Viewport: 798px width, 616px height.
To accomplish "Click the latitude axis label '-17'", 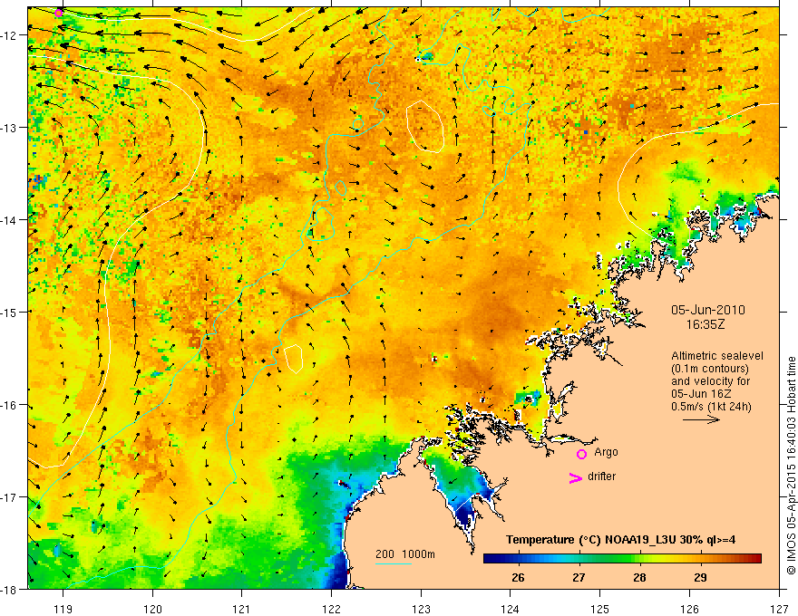I will pos(9,496).
